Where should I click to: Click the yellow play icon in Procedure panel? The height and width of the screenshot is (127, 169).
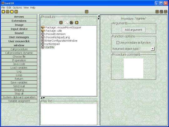(77, 23)
